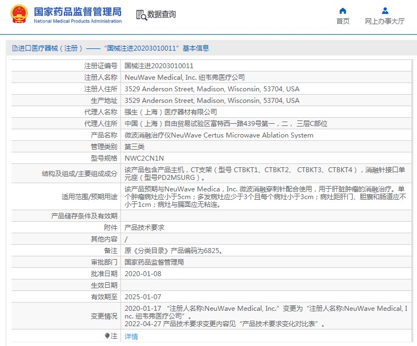Click the 产品储存条件及有效期 row label

coord(84,216)
